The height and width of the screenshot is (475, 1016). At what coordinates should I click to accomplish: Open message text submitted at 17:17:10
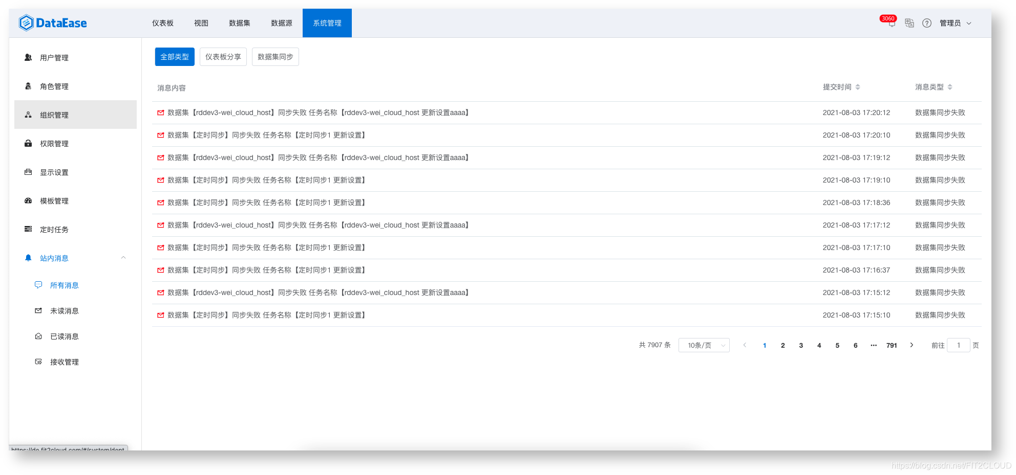click(267, 247)
